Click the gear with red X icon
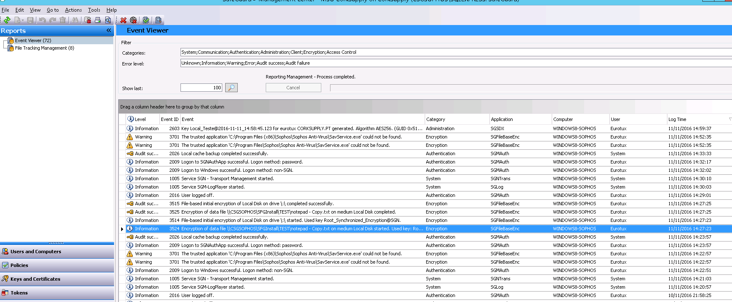The height and width of the screenshot is (302, 732). (133, 20)
